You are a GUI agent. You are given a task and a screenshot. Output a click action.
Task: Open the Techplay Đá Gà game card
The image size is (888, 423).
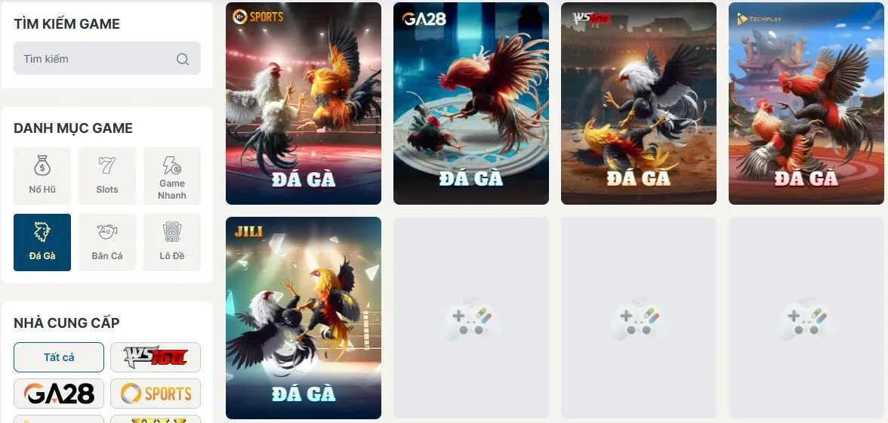coord(806,103)
